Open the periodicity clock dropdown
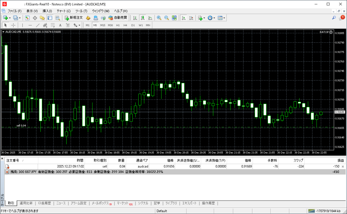Viewport: 347px width, 214px height. pos(214,18)
